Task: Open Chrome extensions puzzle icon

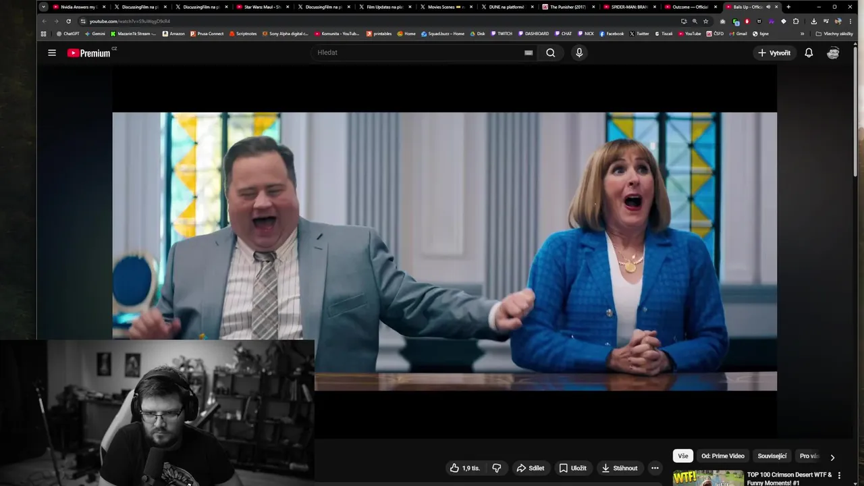Action: 796,21
